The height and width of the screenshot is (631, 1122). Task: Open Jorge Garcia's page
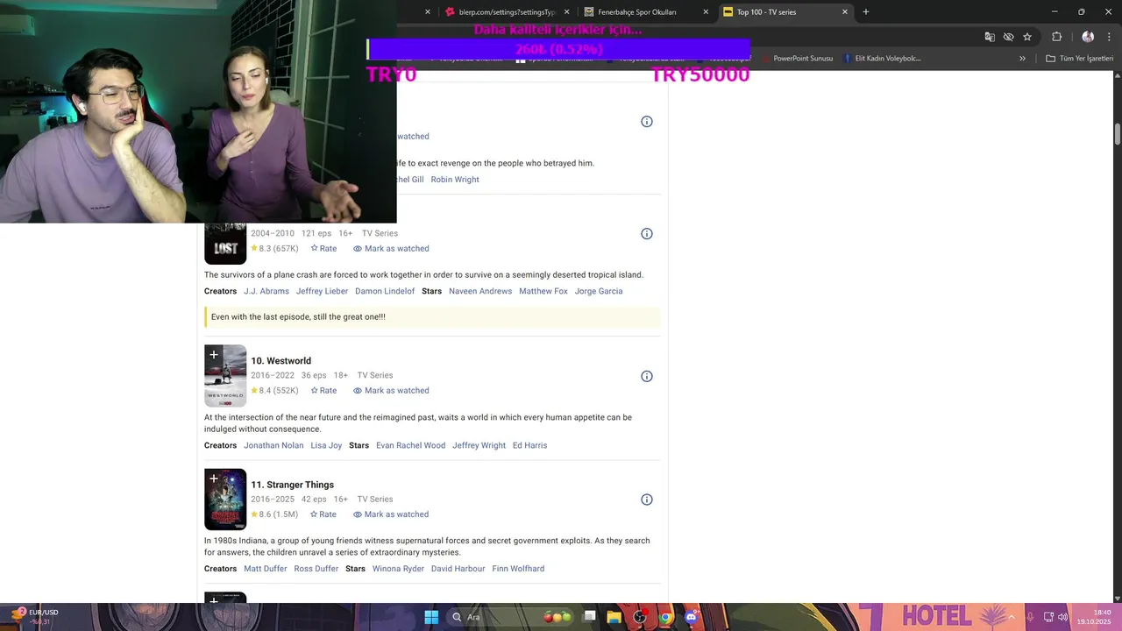(599, 291)
